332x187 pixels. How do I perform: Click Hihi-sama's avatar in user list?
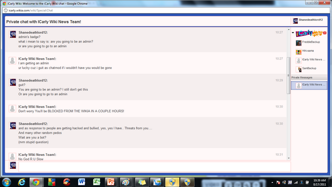299,52
